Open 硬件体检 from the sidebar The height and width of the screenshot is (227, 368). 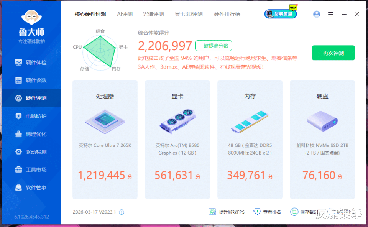31,63
